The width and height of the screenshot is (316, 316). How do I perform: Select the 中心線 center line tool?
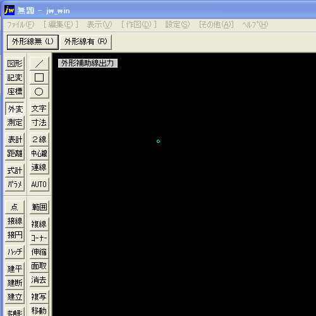39,154
